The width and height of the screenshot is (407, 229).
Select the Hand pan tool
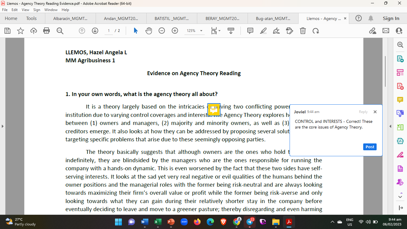coord(148,31)
